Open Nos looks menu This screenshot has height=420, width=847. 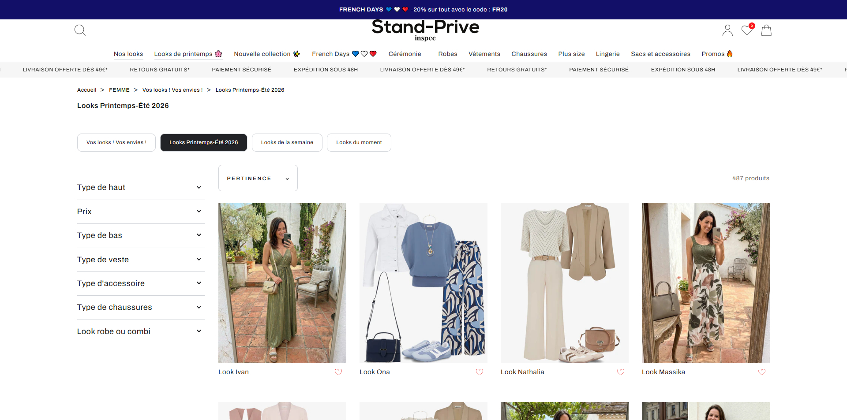(x=128, y=54)
